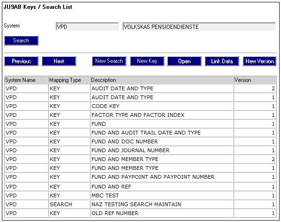Image resolution: width=281 pixels, height=222 pixels.
Task: Select FUND AND JOURNAL NUMBER row
Action: click(x=140, y=150)
